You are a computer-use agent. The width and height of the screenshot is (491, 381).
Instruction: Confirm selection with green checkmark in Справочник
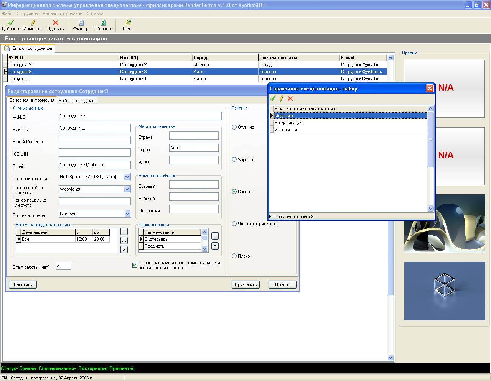[273, 99]
